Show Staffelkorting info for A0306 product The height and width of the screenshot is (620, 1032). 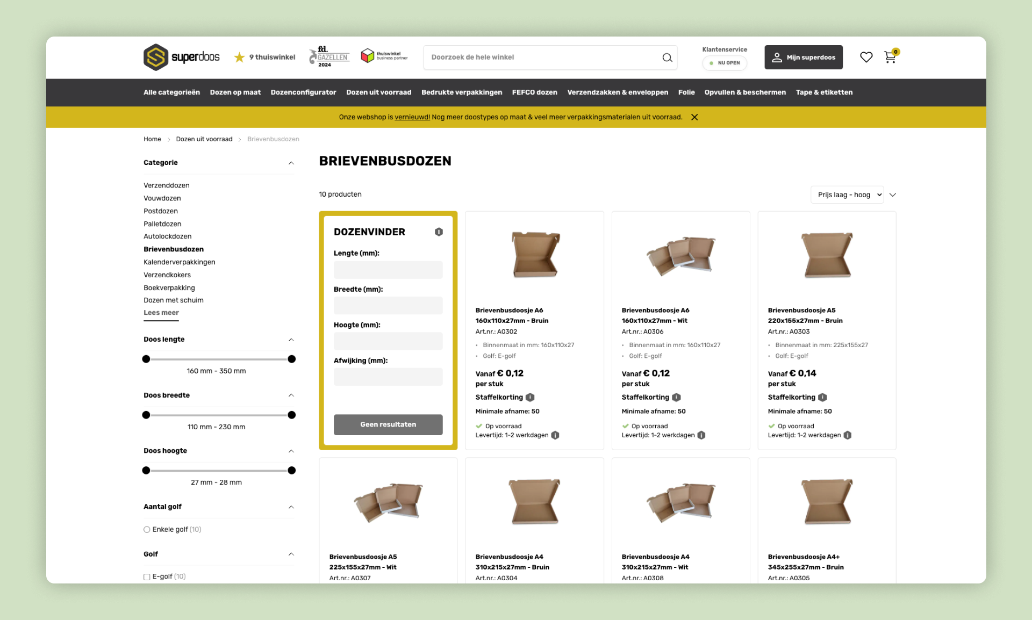676,398
